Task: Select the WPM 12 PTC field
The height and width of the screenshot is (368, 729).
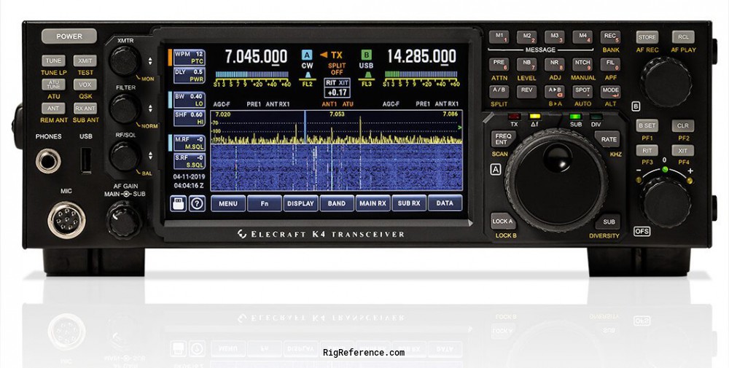Action: coord(190,58)
